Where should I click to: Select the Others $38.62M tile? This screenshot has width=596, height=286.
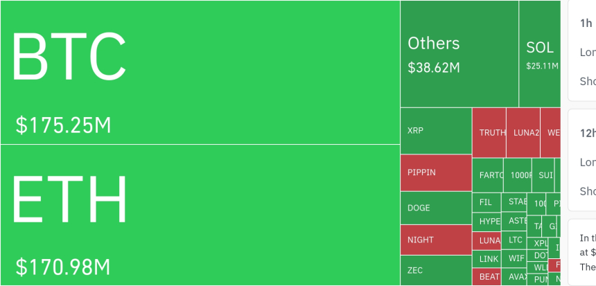tap(459, 54)
